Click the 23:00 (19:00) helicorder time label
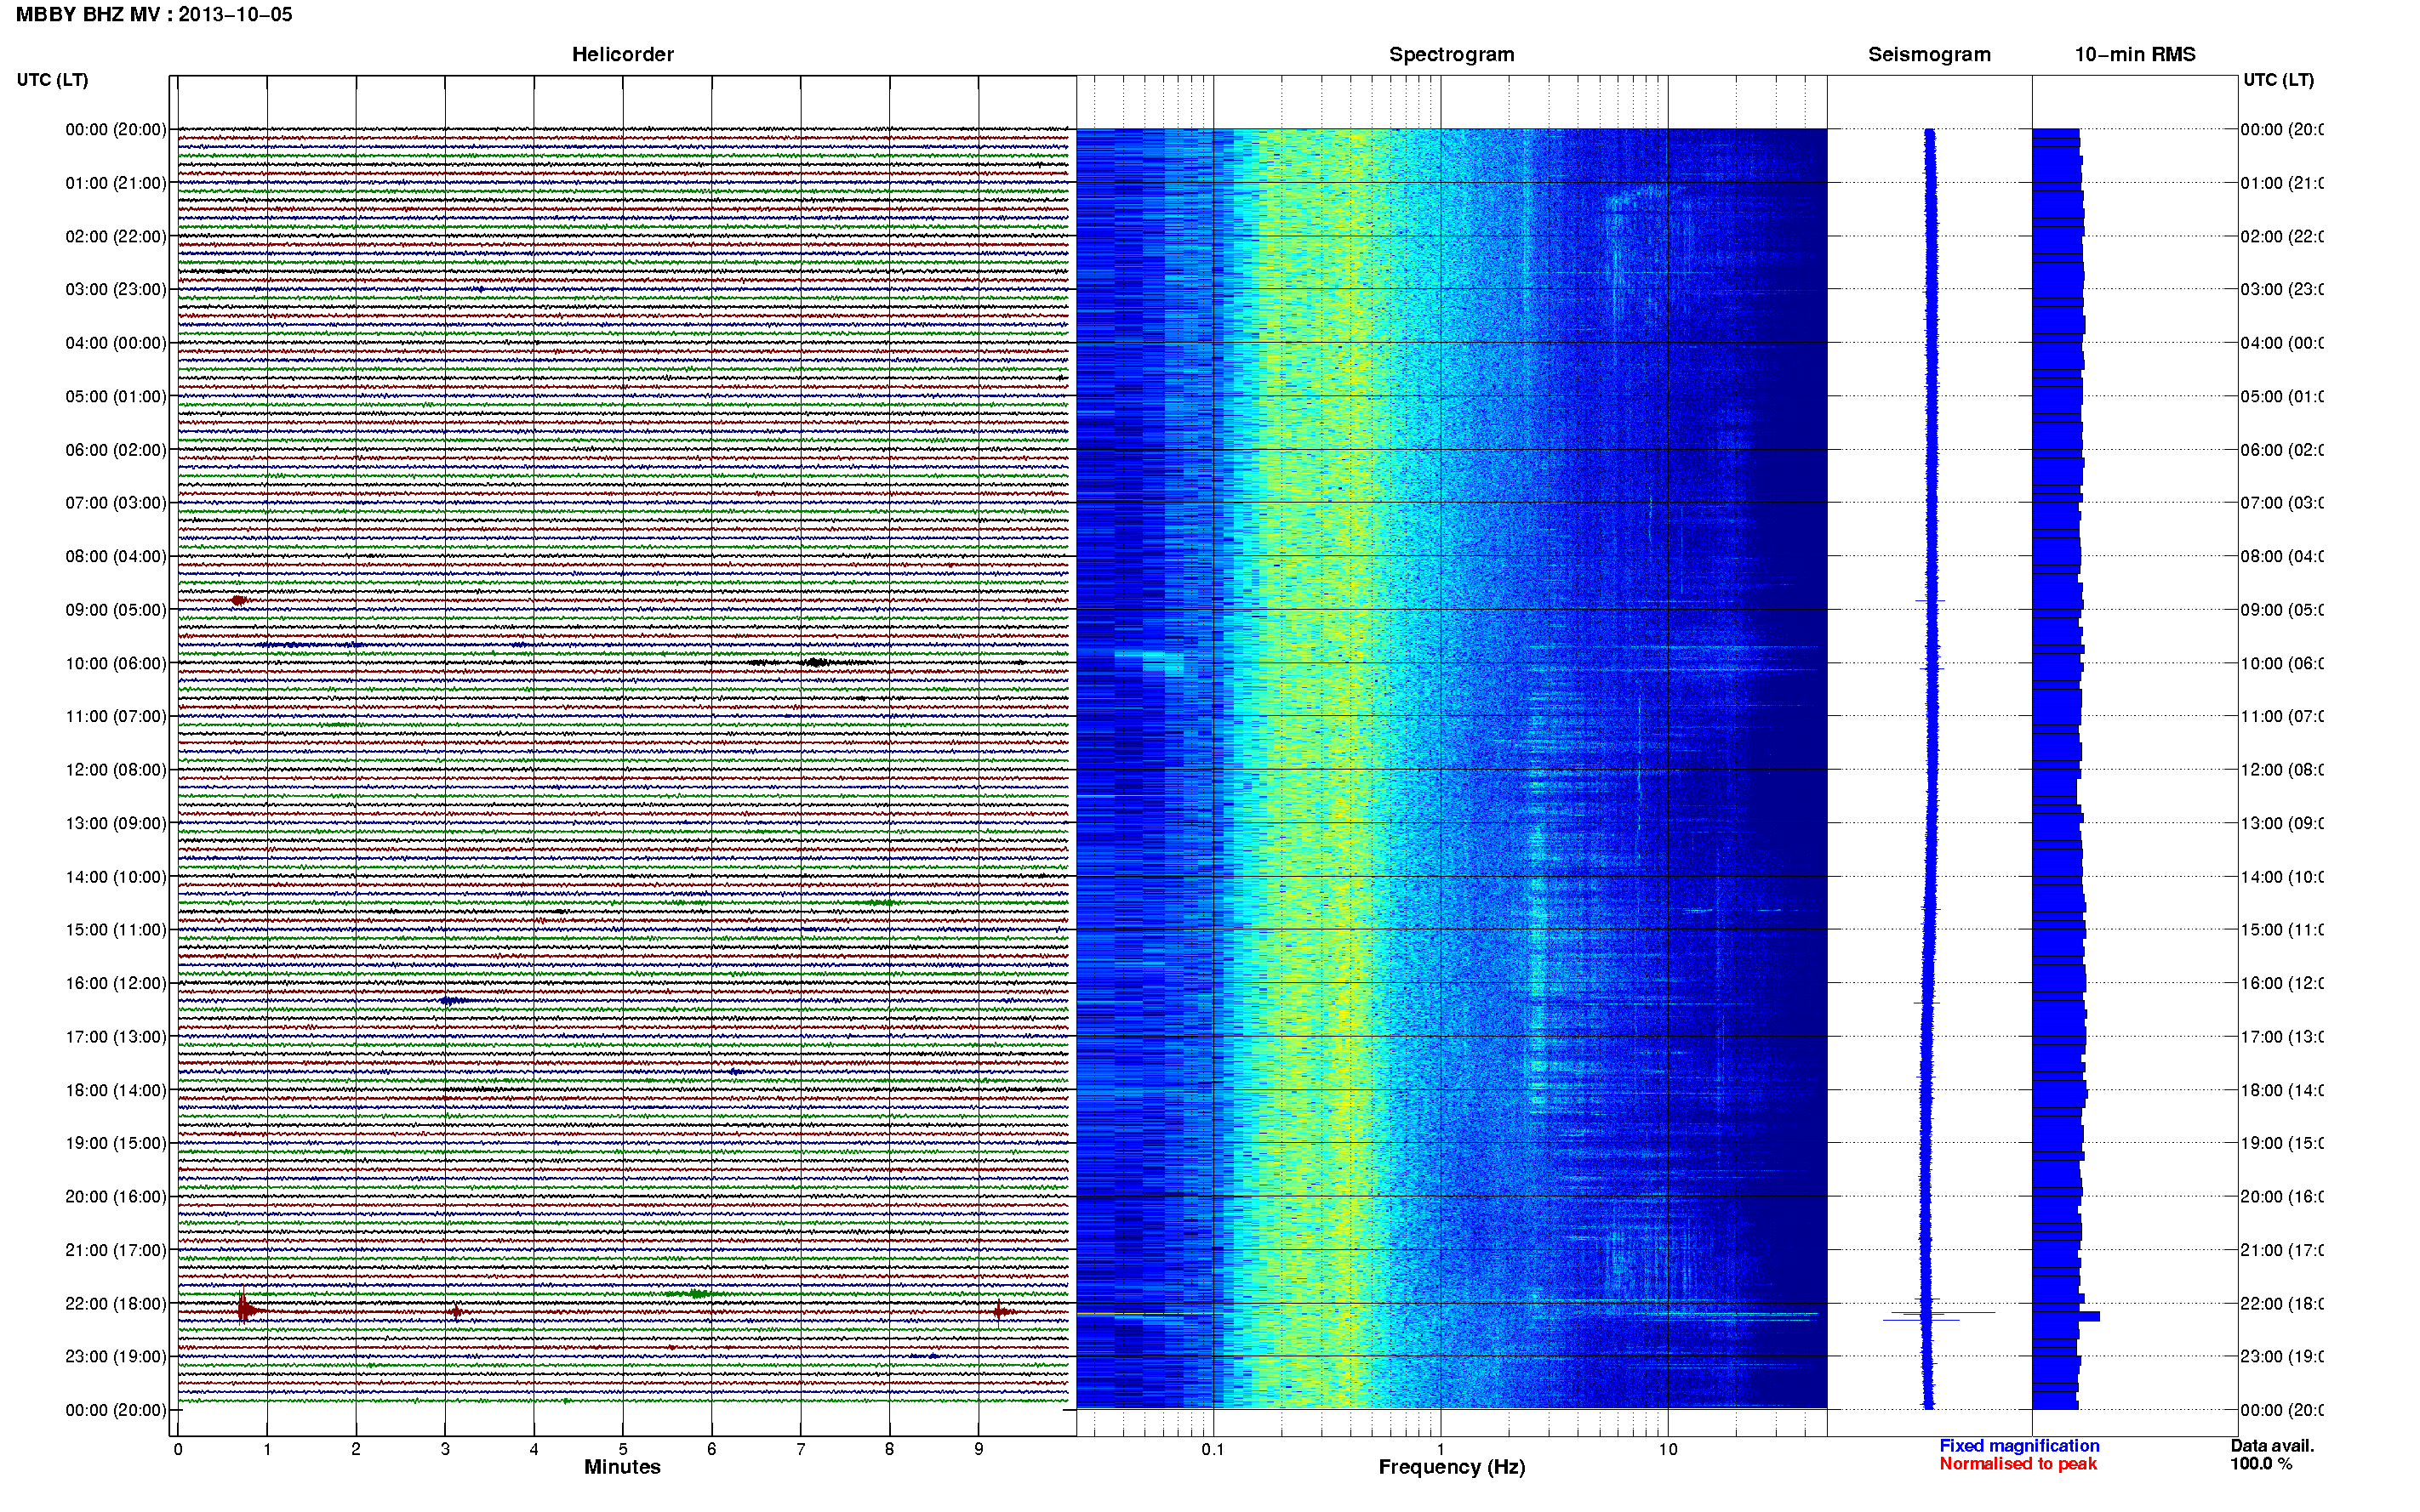Screen dimensions: 2420x1512 coord(116,1357)
